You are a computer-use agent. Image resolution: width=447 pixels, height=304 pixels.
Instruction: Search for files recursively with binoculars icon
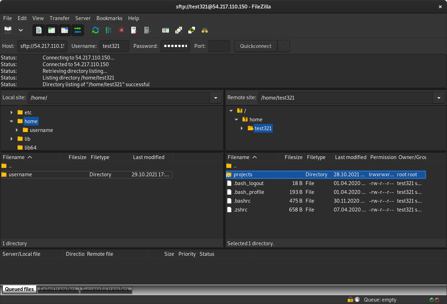(205, 30)
